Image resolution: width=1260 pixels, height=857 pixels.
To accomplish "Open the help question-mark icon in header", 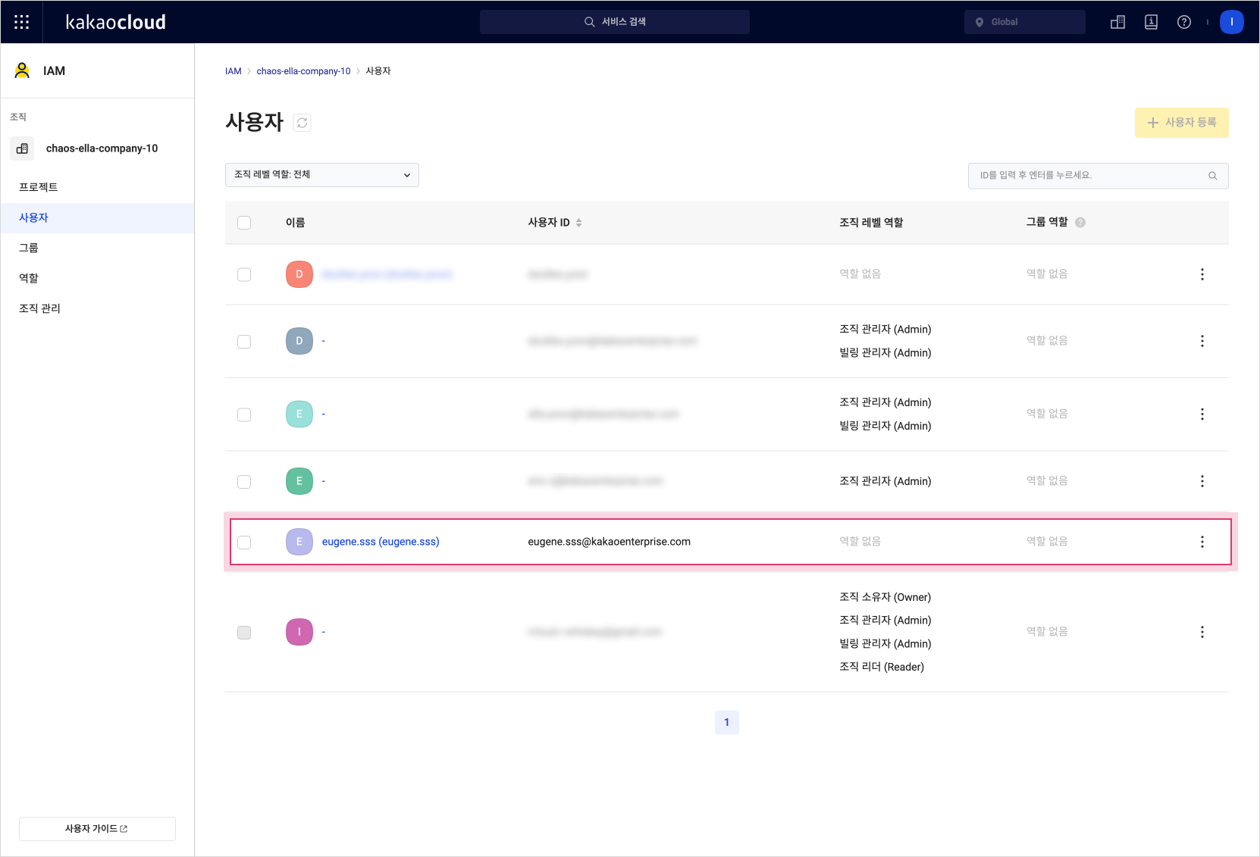I will tap(1184, 22).
